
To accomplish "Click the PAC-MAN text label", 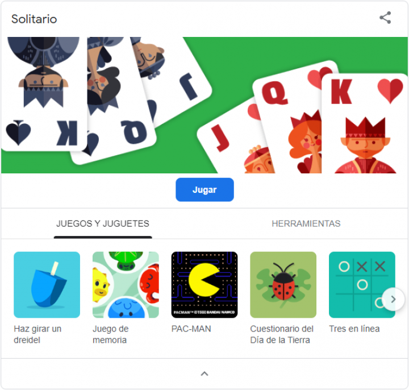I will click(x=191, y=329).
